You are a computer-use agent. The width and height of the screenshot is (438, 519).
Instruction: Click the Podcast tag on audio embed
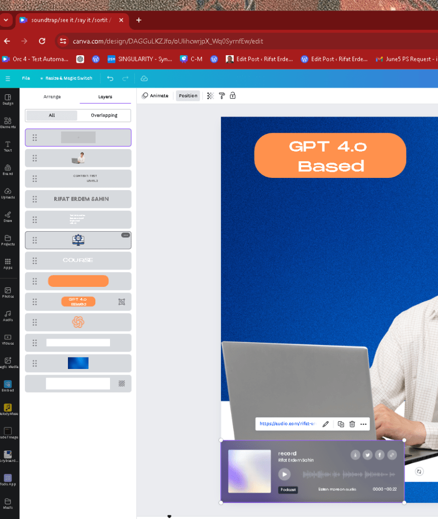(x=288, y=490)
